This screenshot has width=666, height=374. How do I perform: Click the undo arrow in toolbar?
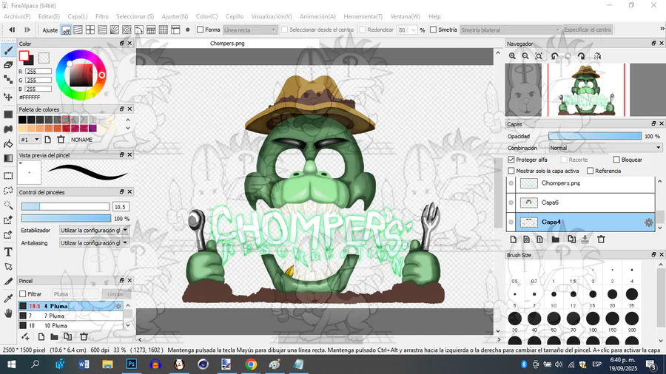pyautogui.click(x=12, y=30)
